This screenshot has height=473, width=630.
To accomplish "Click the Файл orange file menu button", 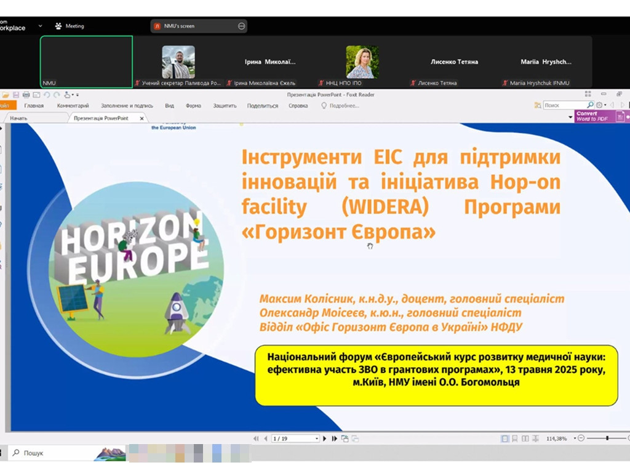I will click(7, 106).
